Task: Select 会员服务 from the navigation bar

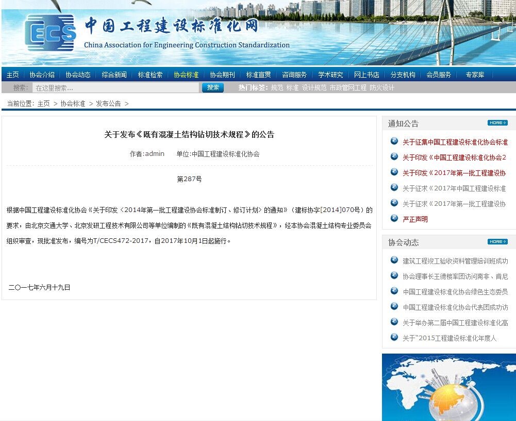Action: pyautogui.click(x=439, y=75)
